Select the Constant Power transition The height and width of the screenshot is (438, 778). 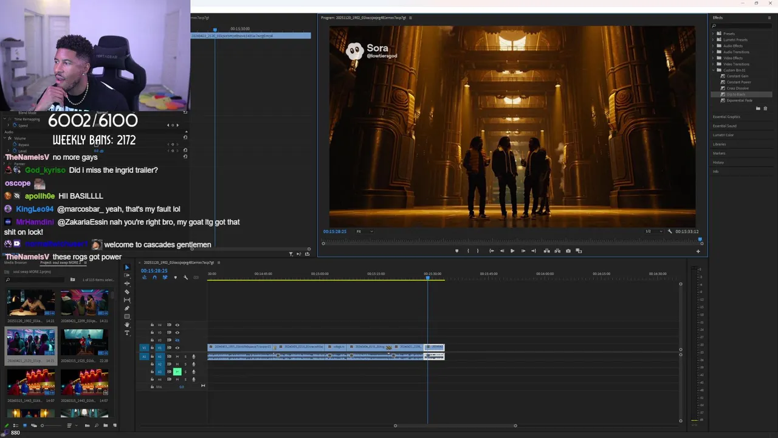pyautogui.click(x=739, y=82)
